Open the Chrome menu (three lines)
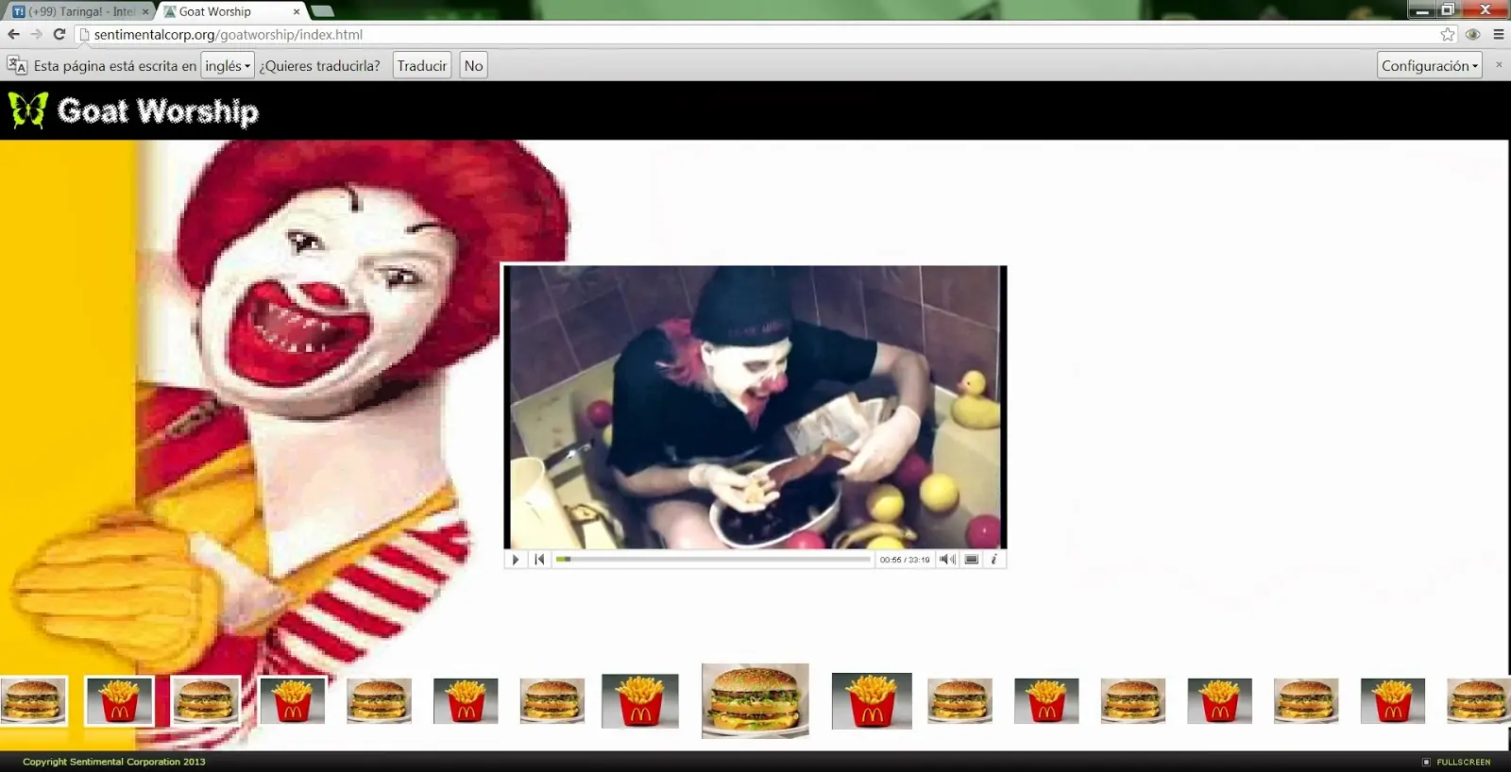 tap(1499, 34)
